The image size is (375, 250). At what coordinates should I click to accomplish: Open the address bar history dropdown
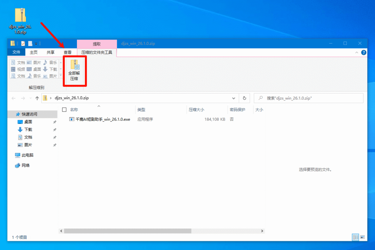234,98
